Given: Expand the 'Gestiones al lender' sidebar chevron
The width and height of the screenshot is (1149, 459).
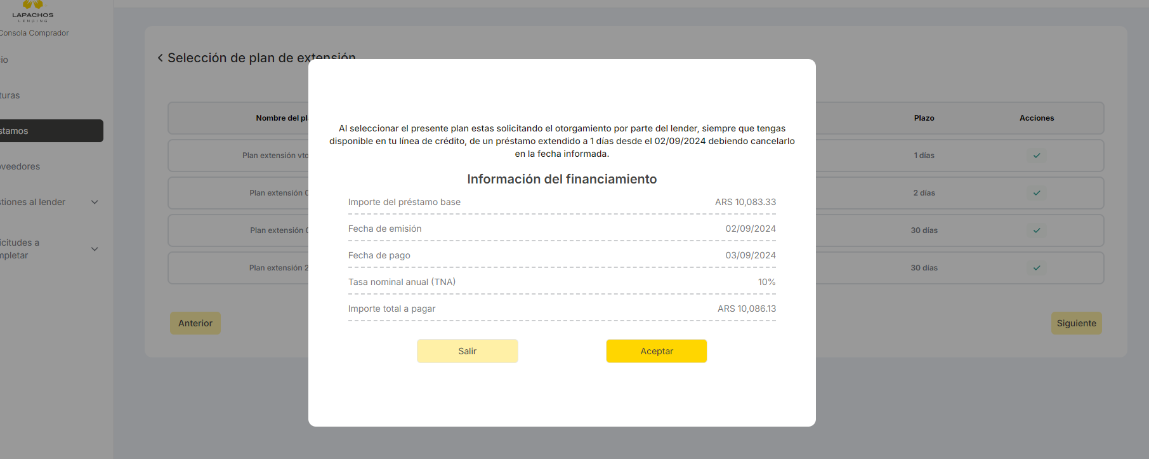Looking at the screenshot, I should click(95, 203).
